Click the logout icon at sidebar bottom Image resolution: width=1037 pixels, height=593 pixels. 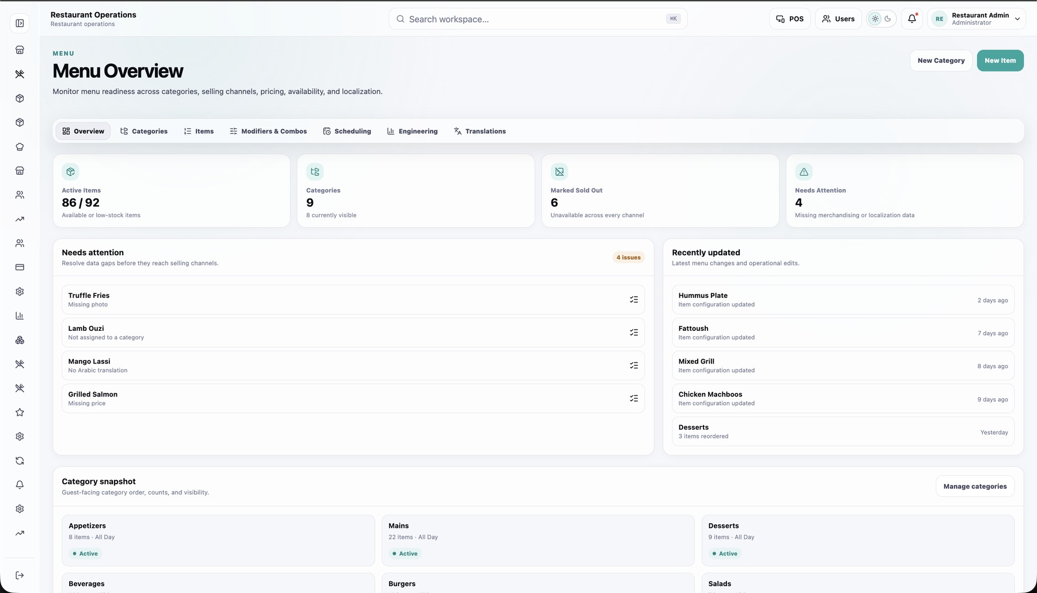20,575
